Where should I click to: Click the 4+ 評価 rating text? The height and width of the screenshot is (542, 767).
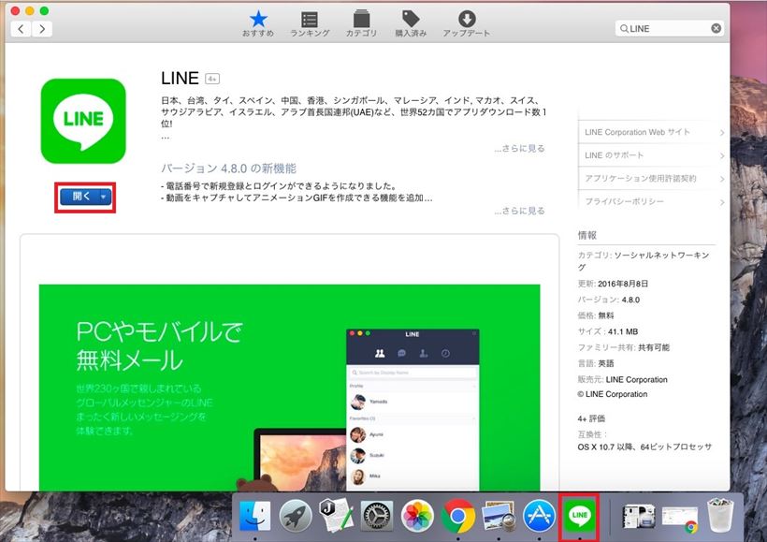591,418
